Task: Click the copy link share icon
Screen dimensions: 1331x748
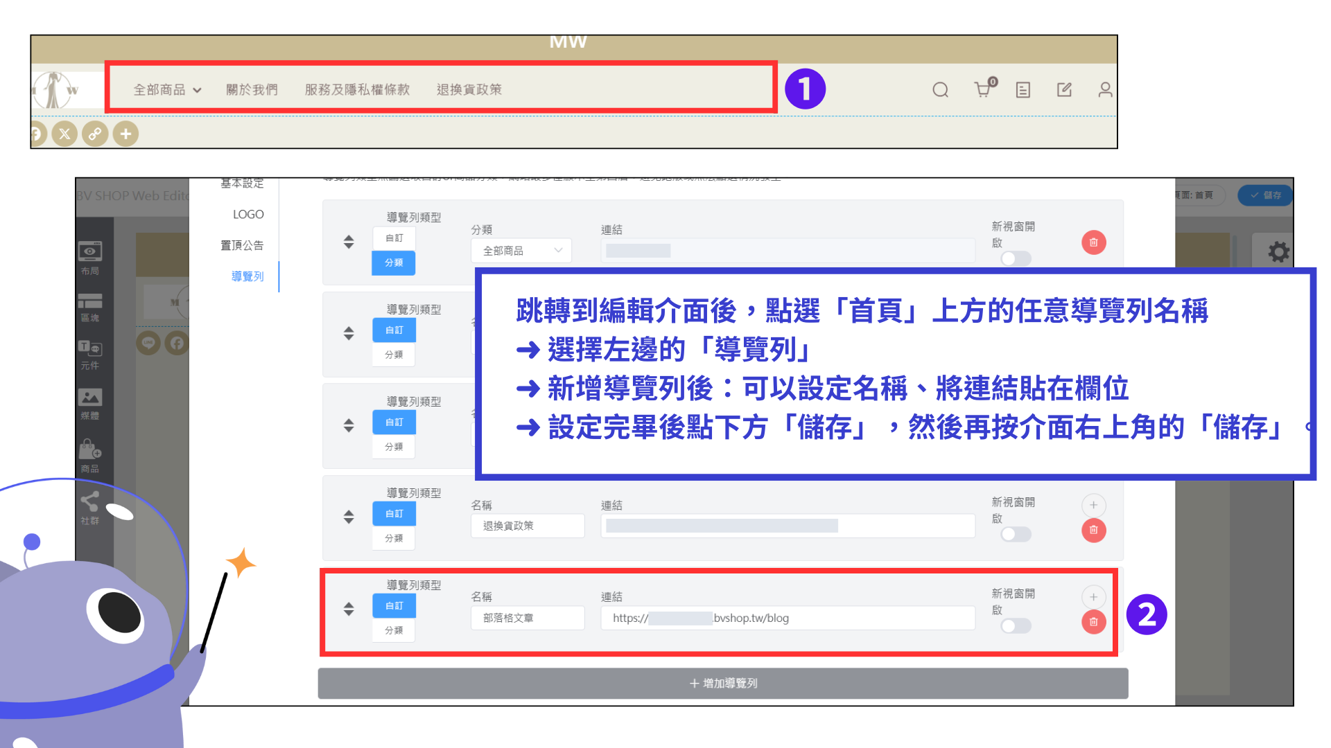Action: click(x=95, y=134)
